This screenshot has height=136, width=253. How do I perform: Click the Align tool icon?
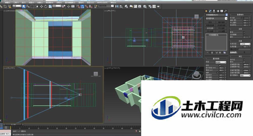click(121, 6)
